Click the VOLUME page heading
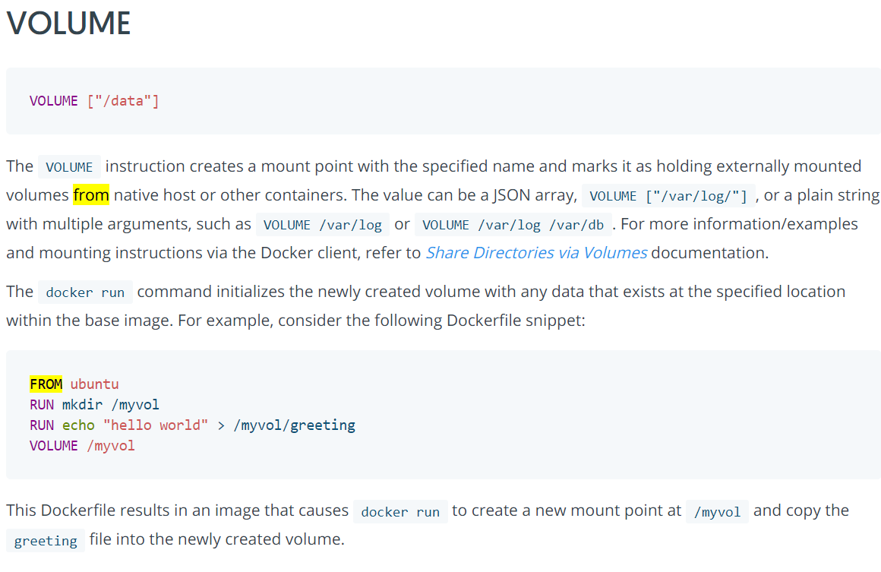Viewport: 881px width, 572px height. pyautogui.click(x=68, y=24)
